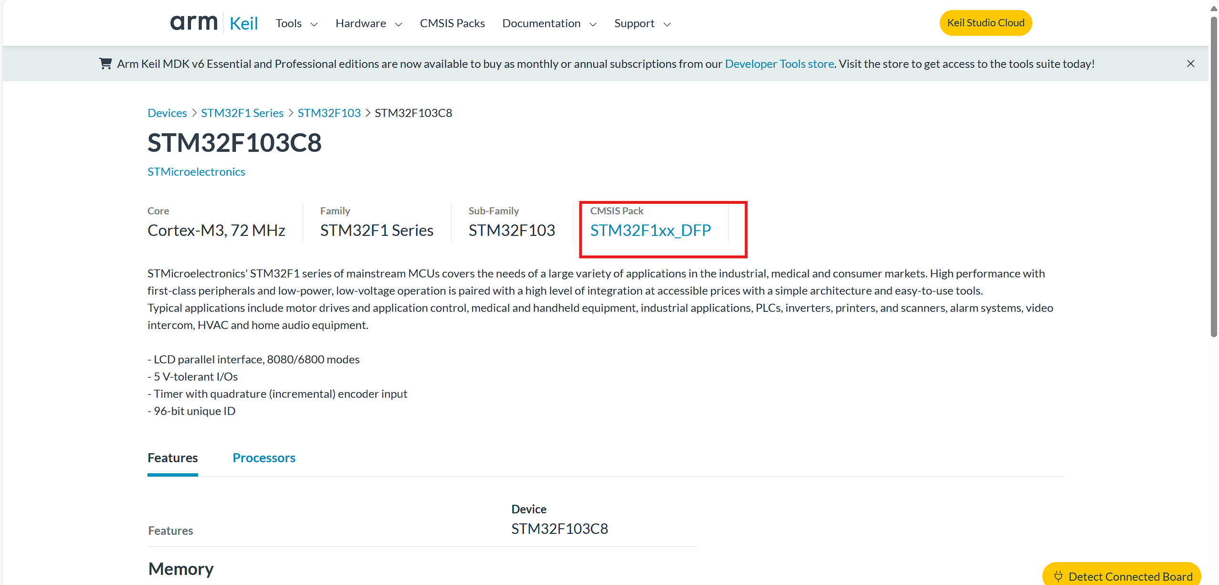Click the Detect Connected Board button
The image size is (1219, 585).
point(1122,574)
